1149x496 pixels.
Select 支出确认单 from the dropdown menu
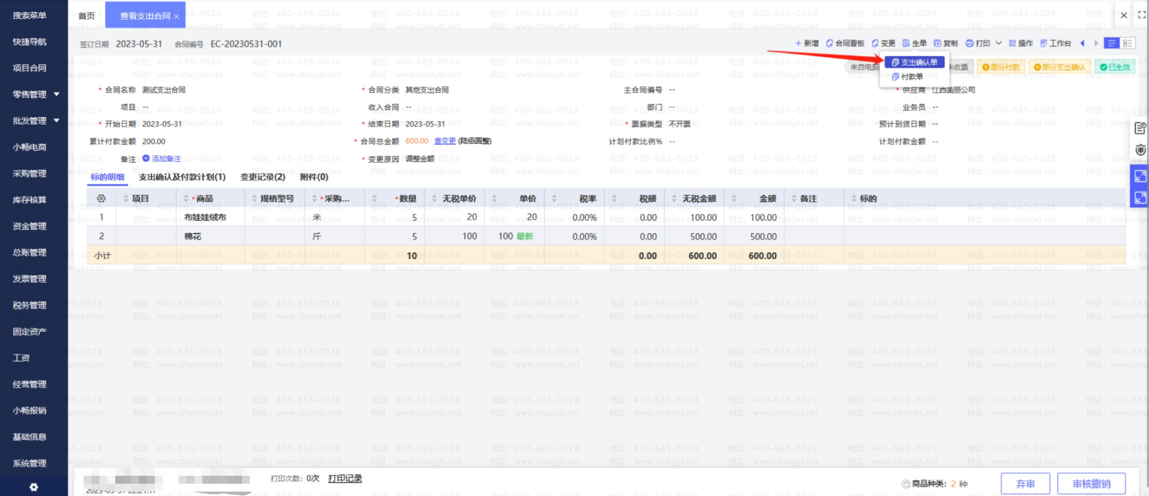[x=915, y=62]
